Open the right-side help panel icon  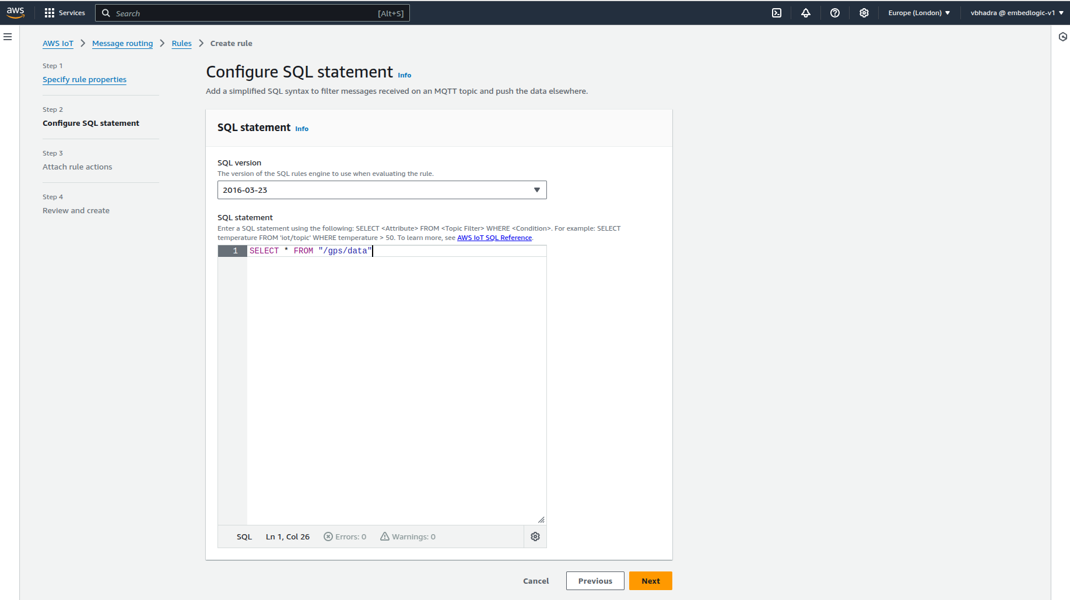(x=1062, y=37)
